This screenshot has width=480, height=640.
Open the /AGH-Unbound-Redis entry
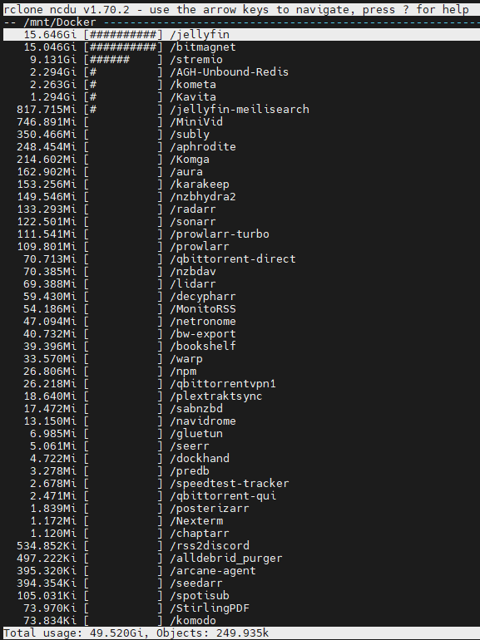click(x=241, y=71)
